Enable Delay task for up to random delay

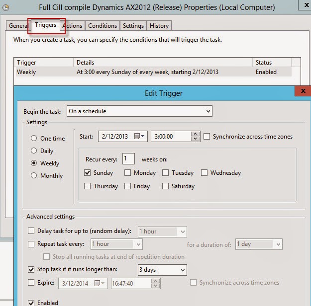(x=31, y=230)
